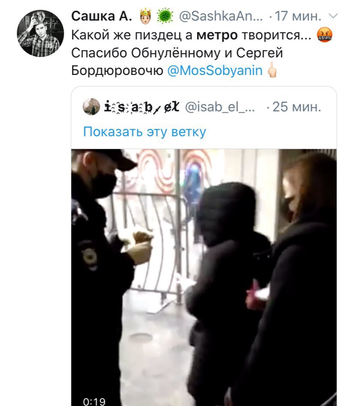Open the @isab_el_... handle

coord(220,106)
